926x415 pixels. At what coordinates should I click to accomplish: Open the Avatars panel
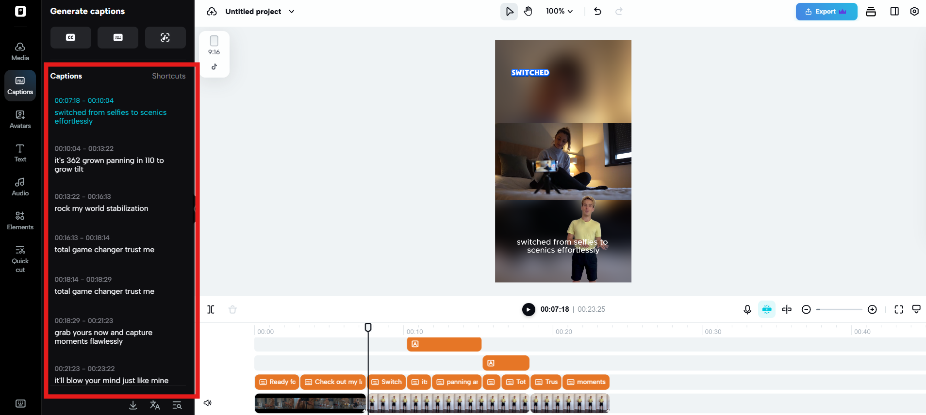20,119
